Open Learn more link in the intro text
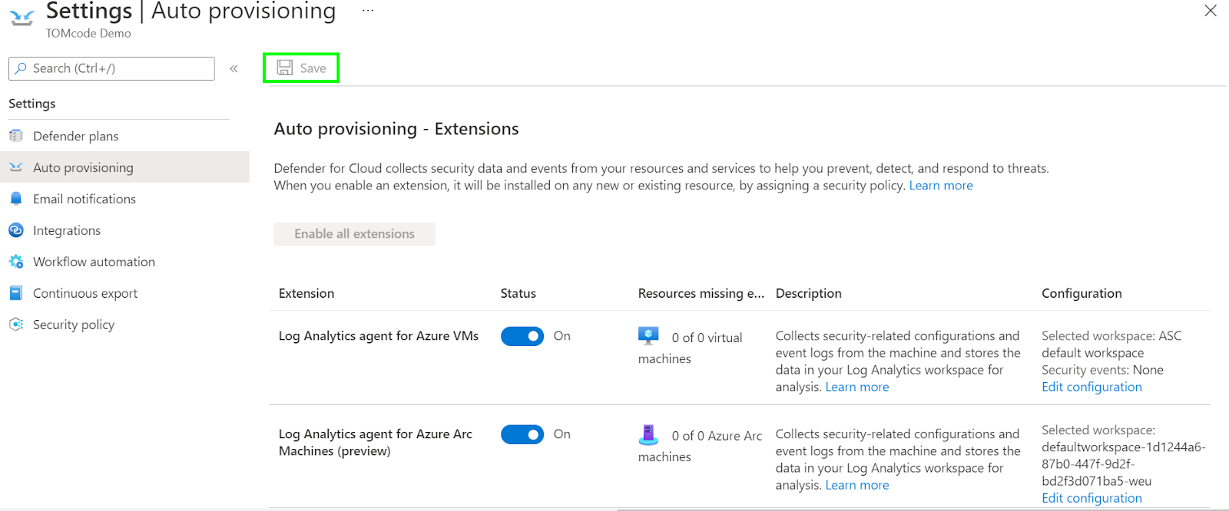This screenshot has width=1229, height=511. [x=941, y=186]
